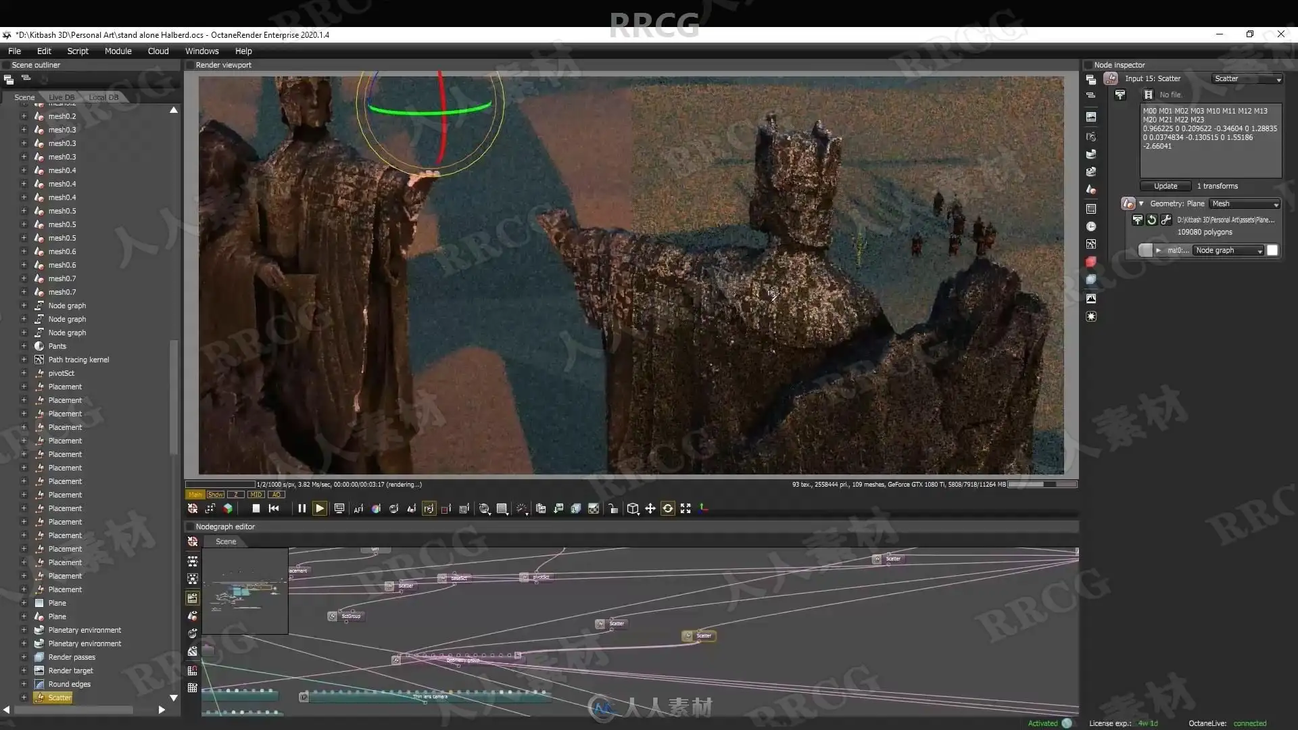Select the Render target item in outliner

pyautogui.click(x=70, y=671)
